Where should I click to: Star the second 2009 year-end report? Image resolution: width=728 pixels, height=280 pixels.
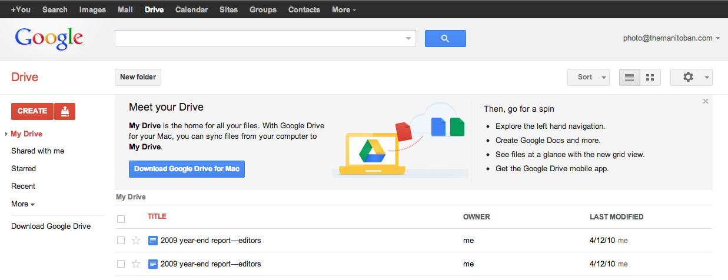[136, 264]
